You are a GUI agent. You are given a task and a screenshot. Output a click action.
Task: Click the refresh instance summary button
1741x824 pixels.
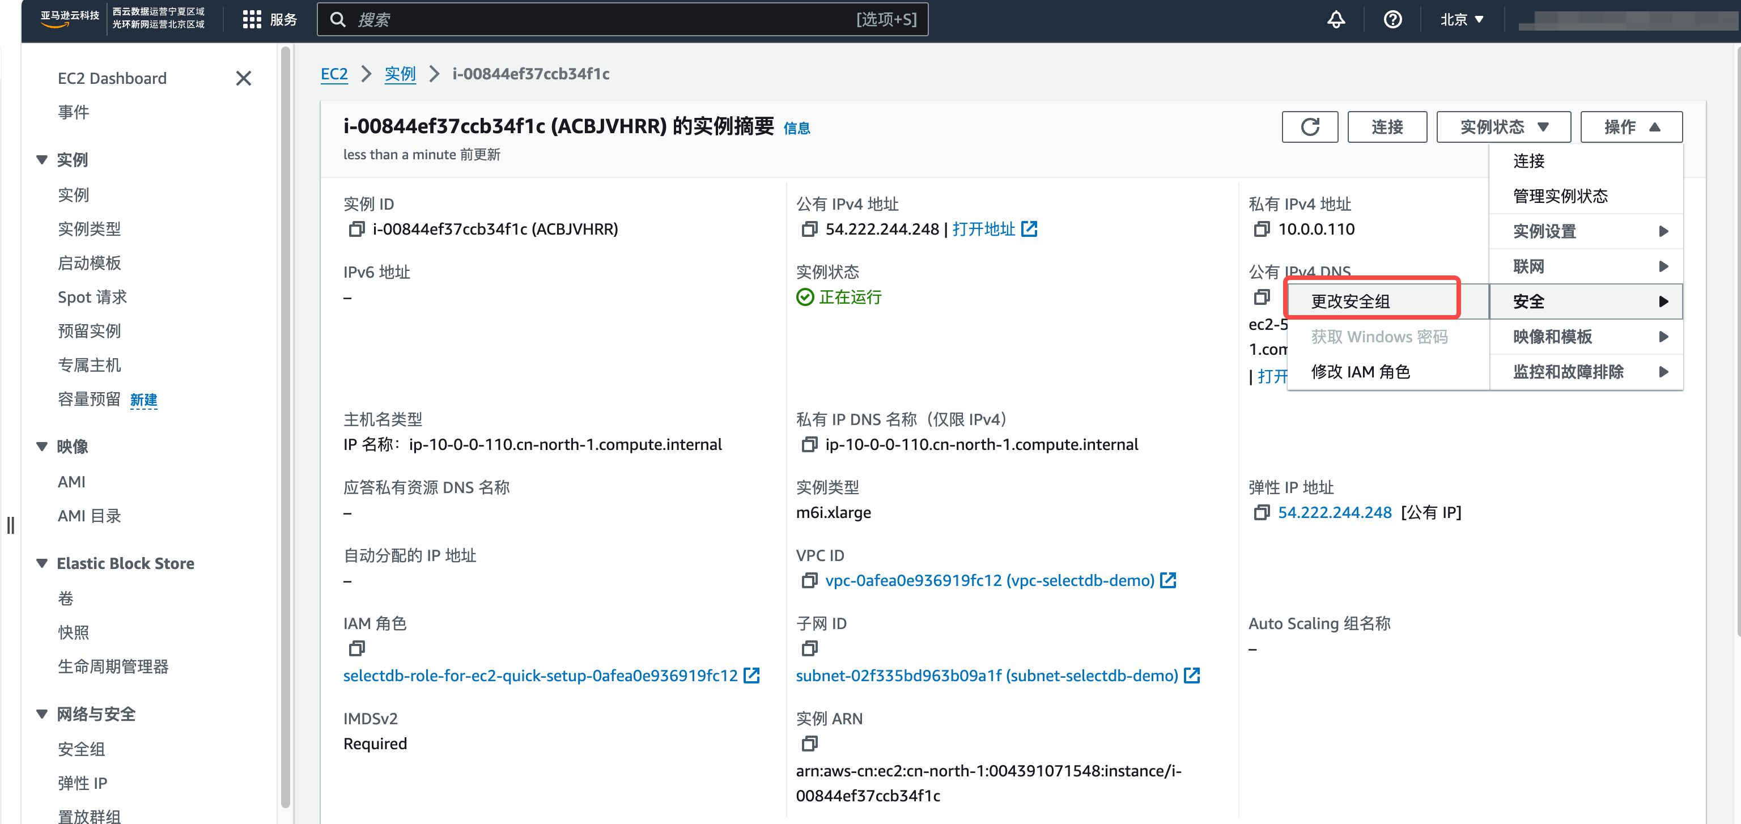[1309, 127]
